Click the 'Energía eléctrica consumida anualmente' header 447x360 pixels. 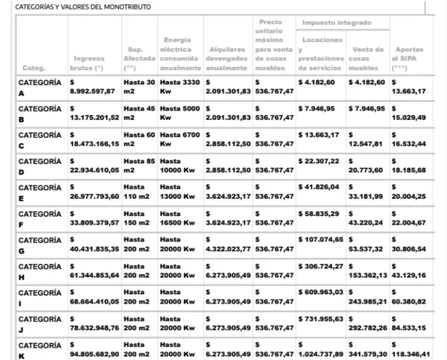click(x=180, y=54)
